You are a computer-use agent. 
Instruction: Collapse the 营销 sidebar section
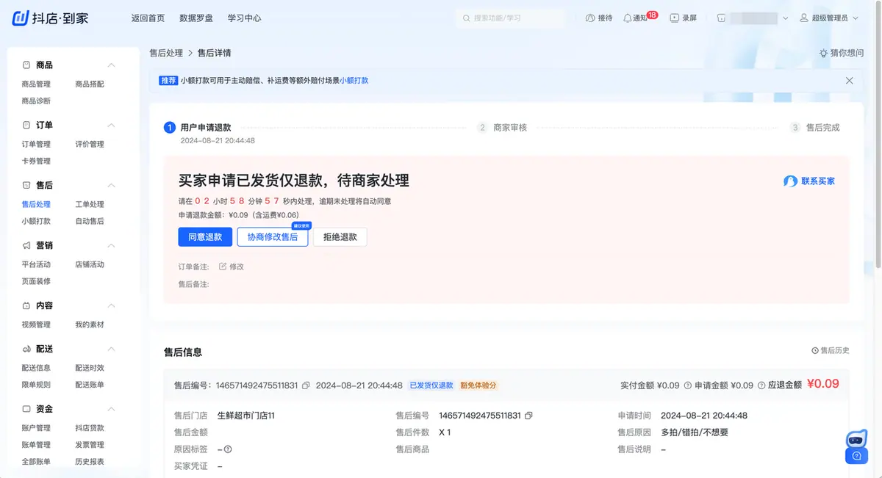tap(112, 245)
